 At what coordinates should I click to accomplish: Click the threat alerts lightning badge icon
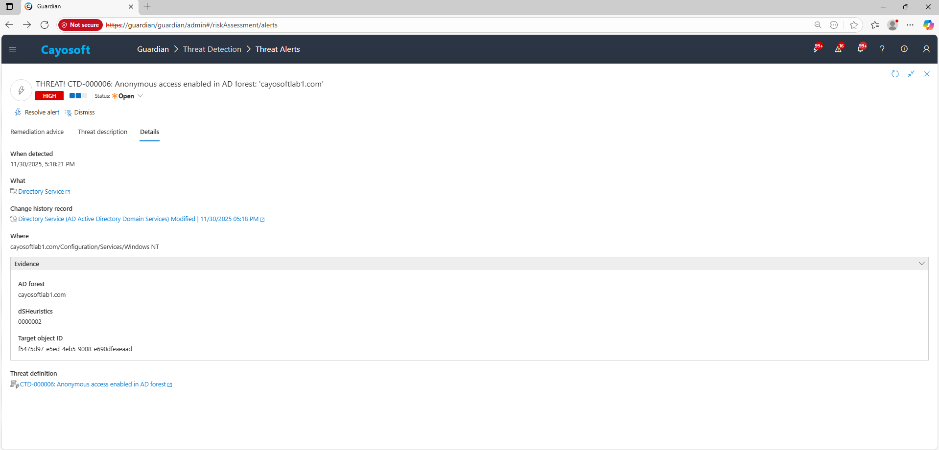816,49
